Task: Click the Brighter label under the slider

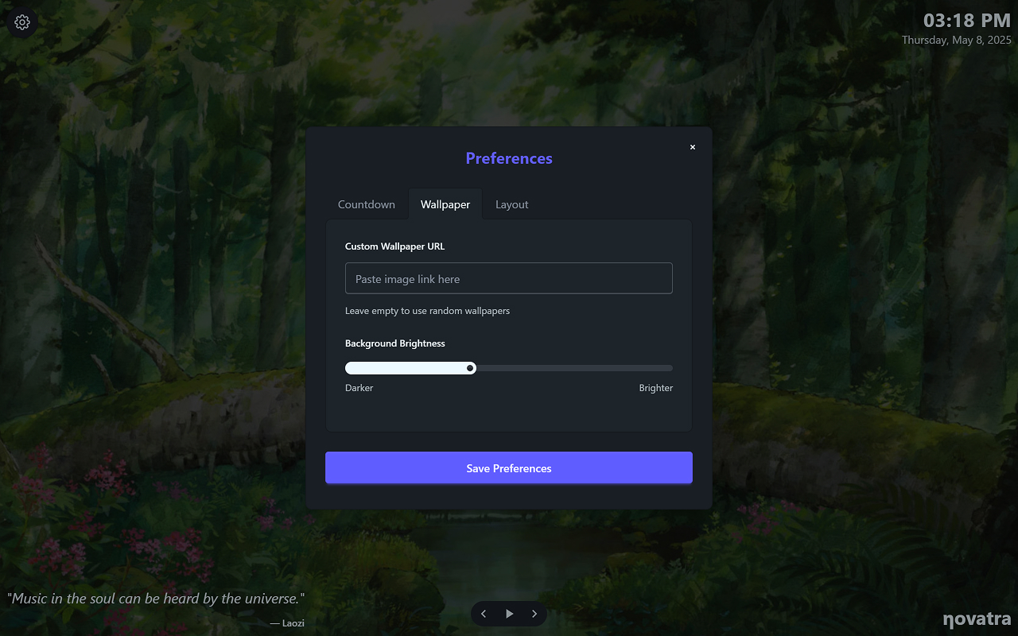Action: coord(656,388)
